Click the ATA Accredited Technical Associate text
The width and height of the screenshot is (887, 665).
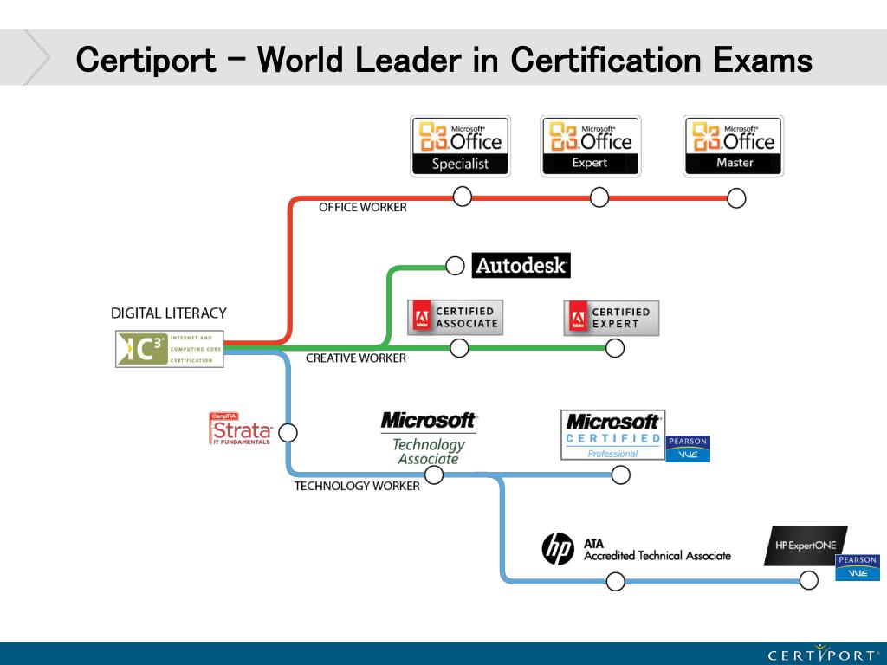click(657, 550)
